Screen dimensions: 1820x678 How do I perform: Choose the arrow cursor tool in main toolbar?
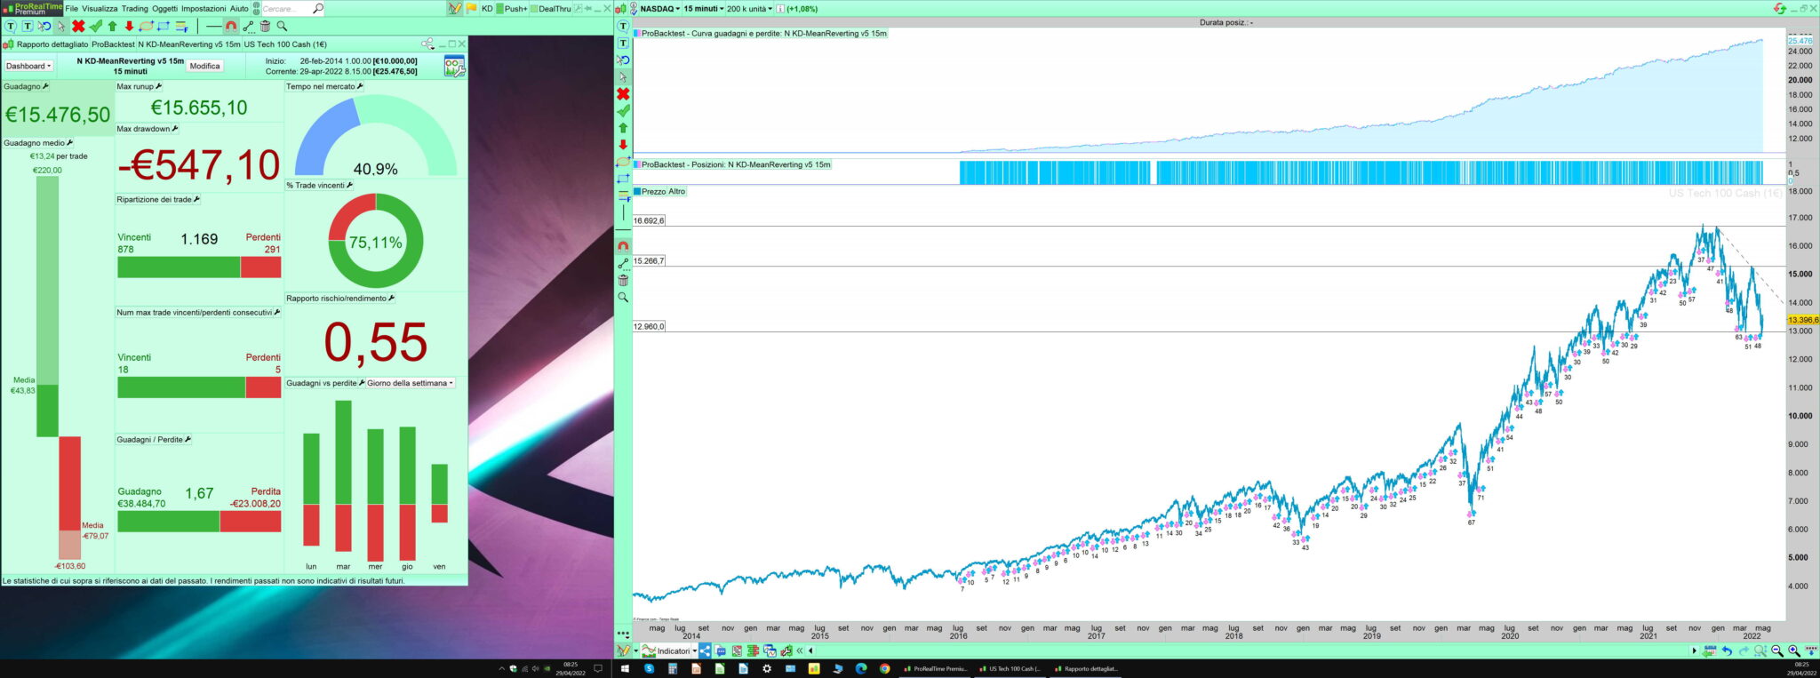(x=61, y=27)
